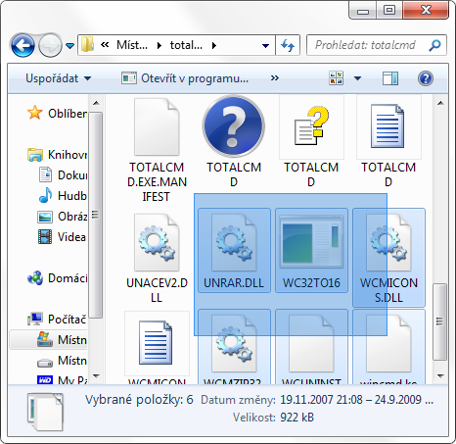Select WD My Passport drive

(62, 379)
